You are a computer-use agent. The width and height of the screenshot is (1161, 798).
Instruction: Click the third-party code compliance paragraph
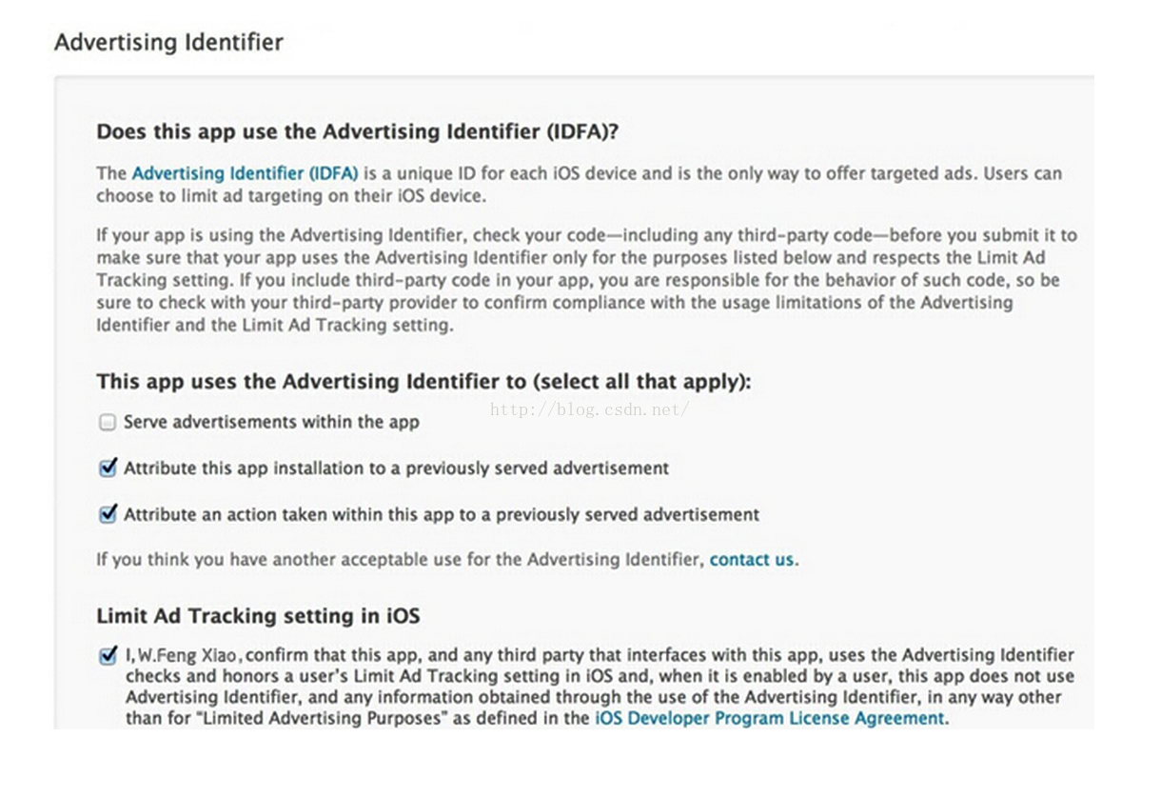(586, 280)
